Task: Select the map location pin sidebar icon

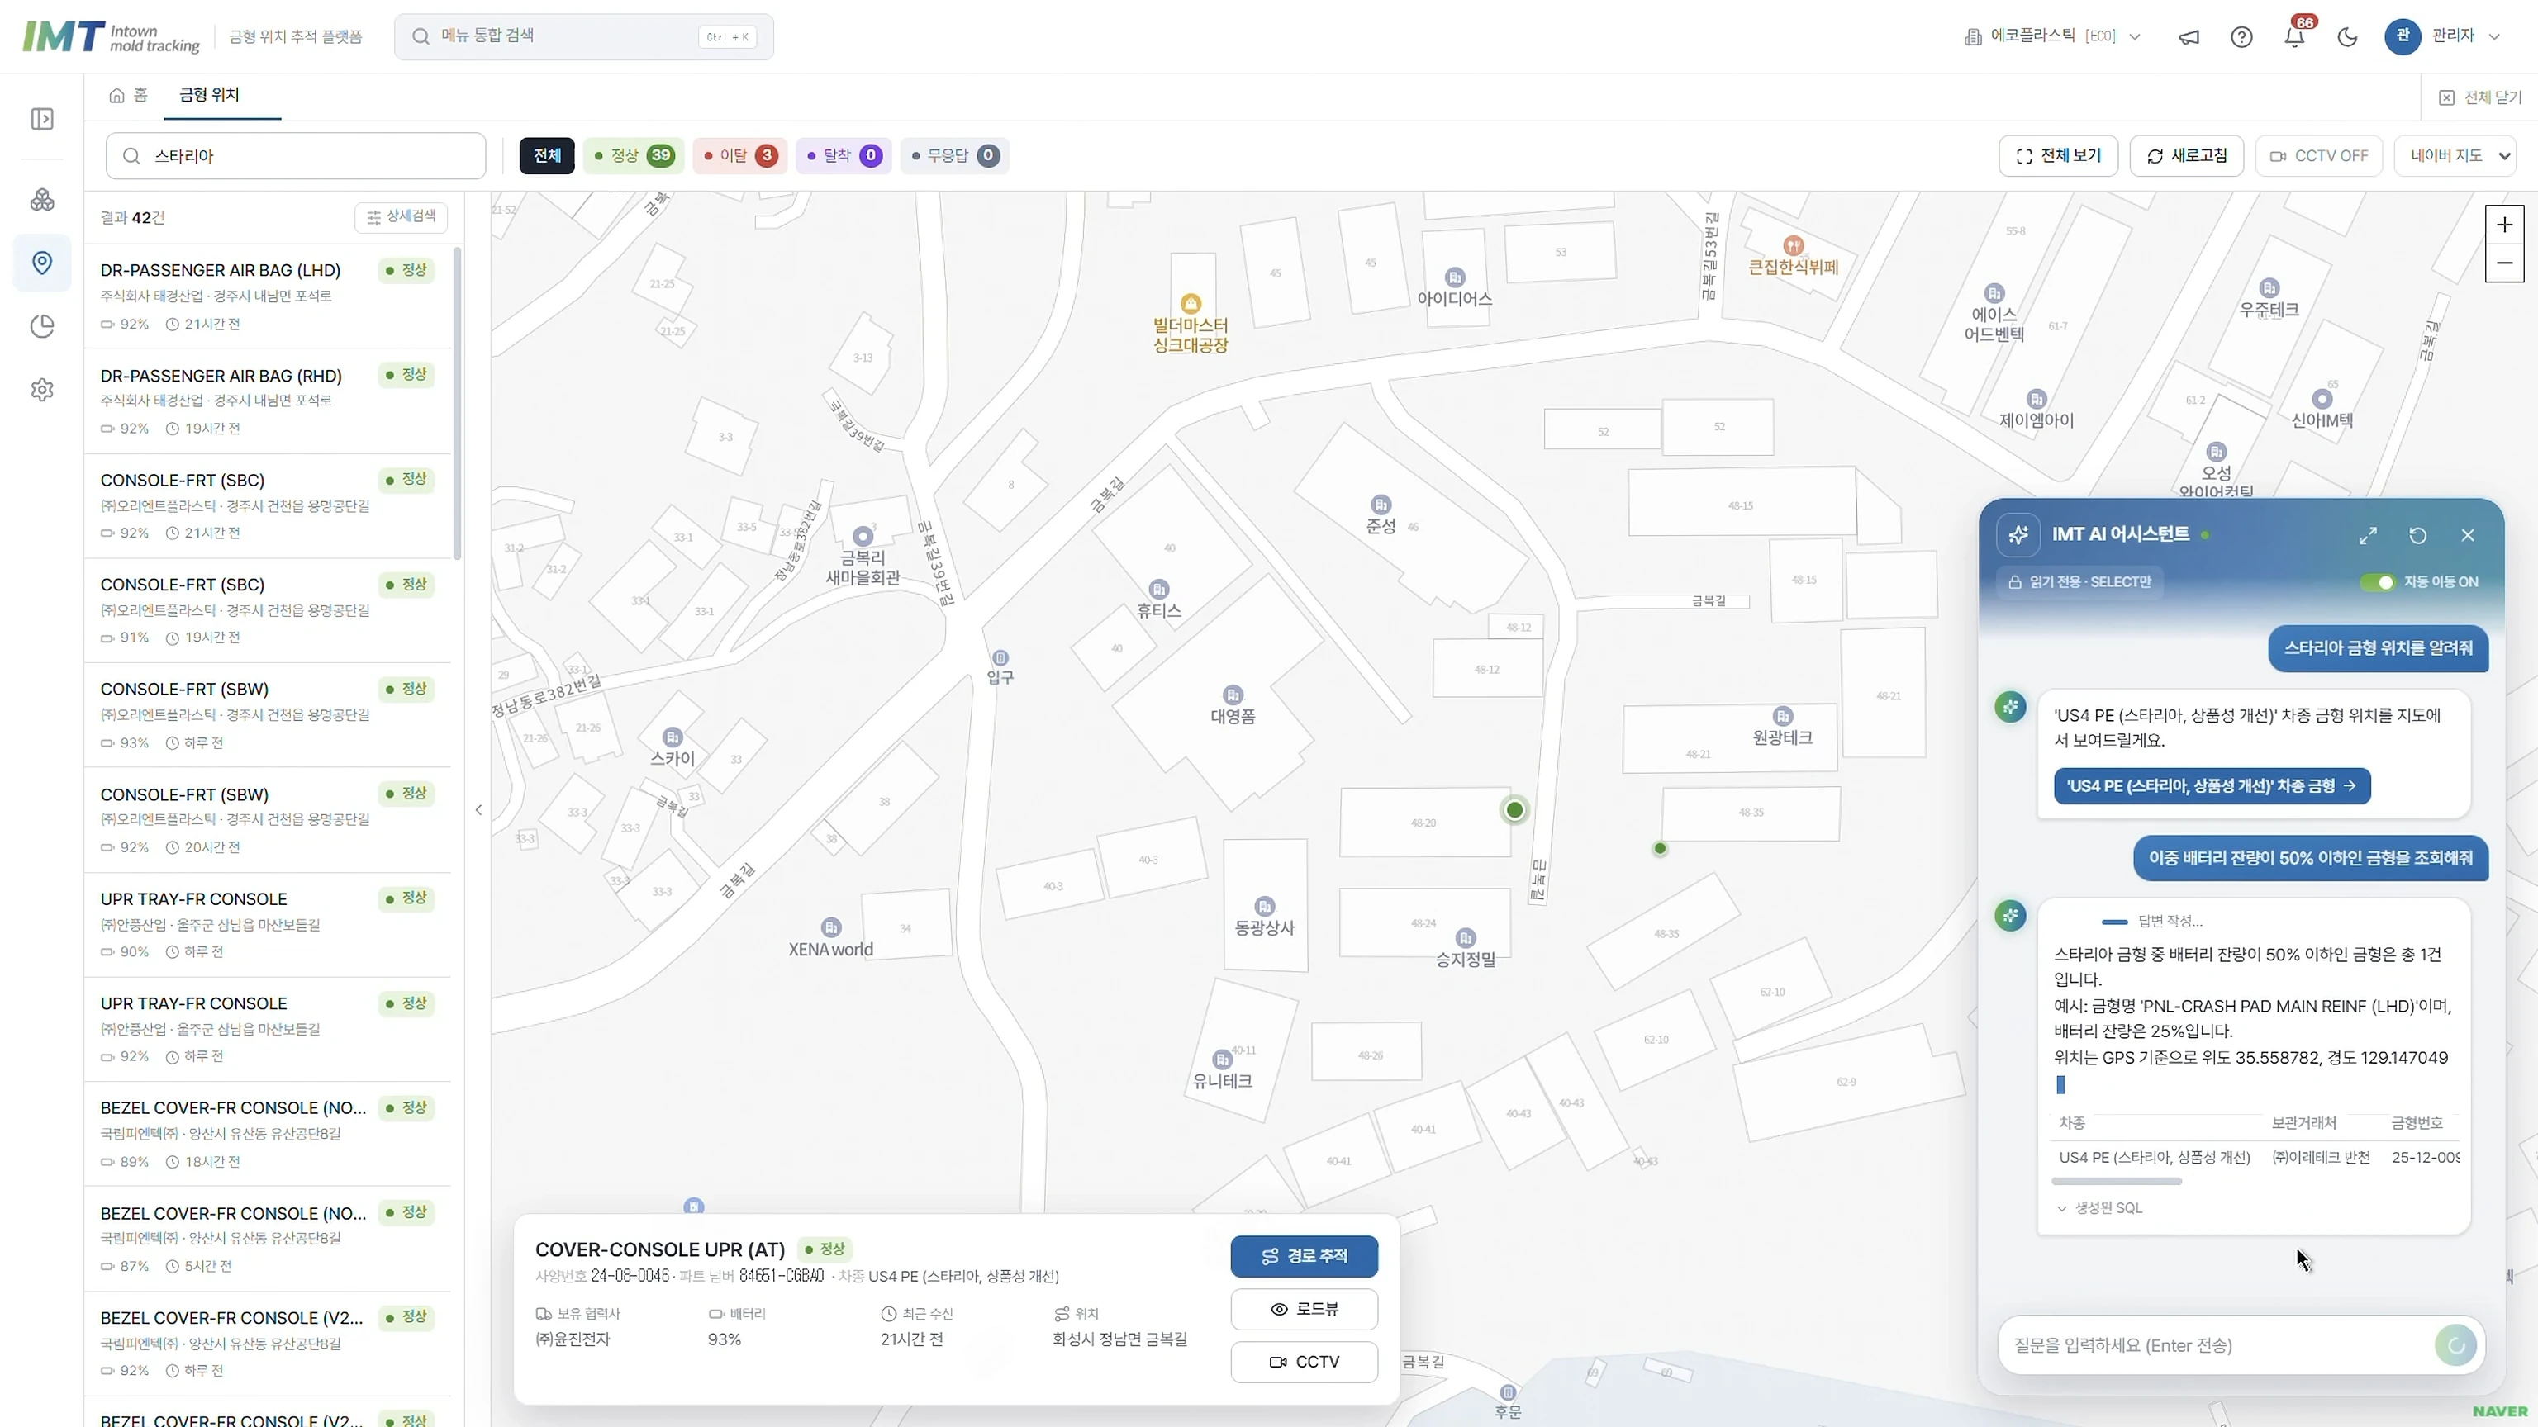Action: point(42,263)
